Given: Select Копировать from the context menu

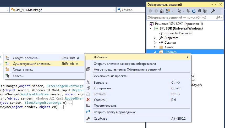Looking at the screenshot, I should pos(138,88).
